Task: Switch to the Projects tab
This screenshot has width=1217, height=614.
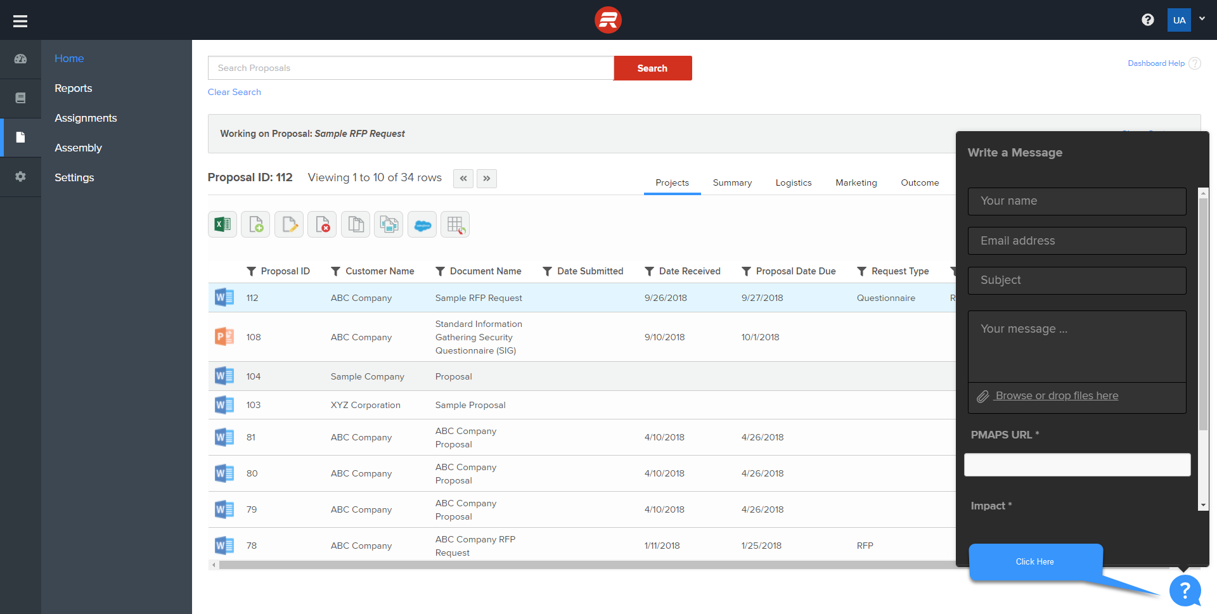Action: point(672,182)
